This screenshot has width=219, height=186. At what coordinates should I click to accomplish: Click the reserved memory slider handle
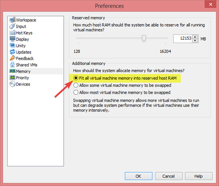(x=144, y=39)
